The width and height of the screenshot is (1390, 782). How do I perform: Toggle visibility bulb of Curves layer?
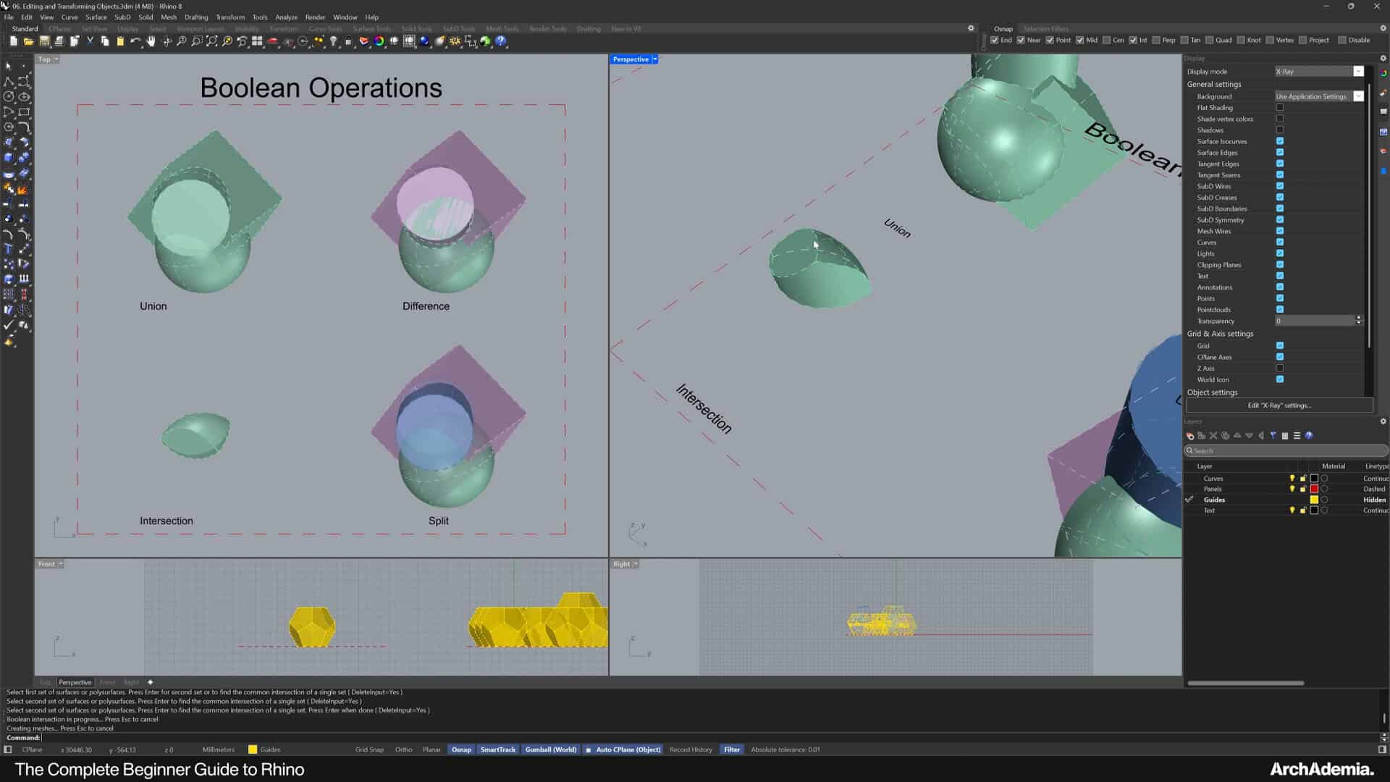pos(1292,479)
